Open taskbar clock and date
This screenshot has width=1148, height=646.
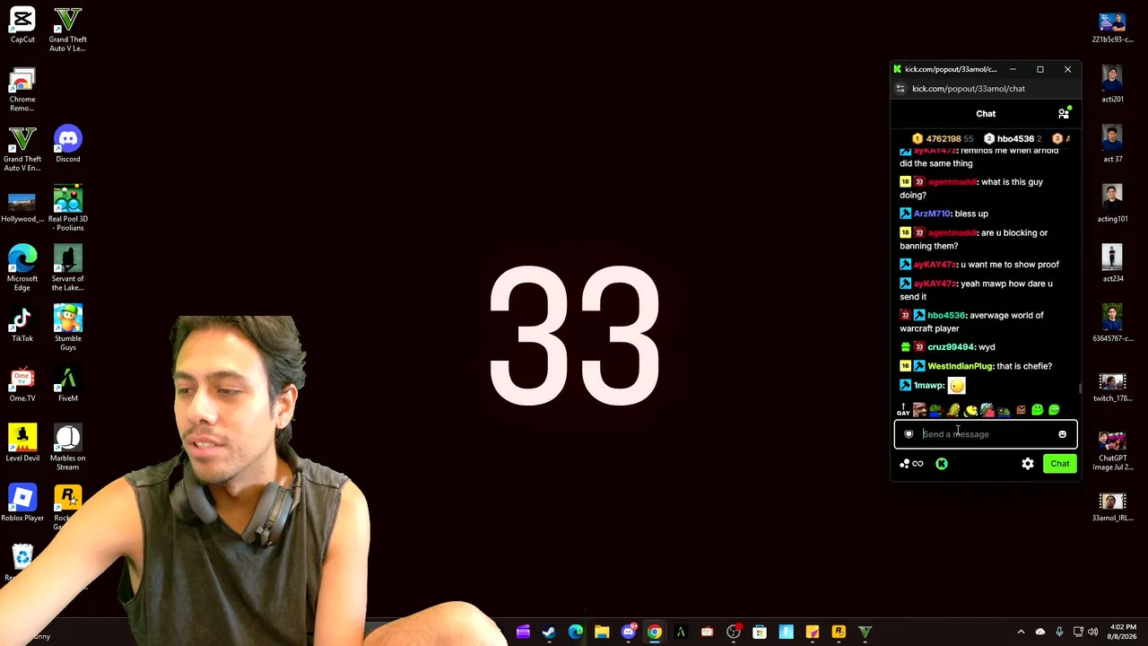(1123, 632)
